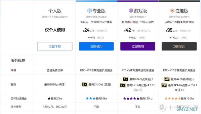Select the 游戏版 plan title

pyautogui.click(x=140, y=11)
